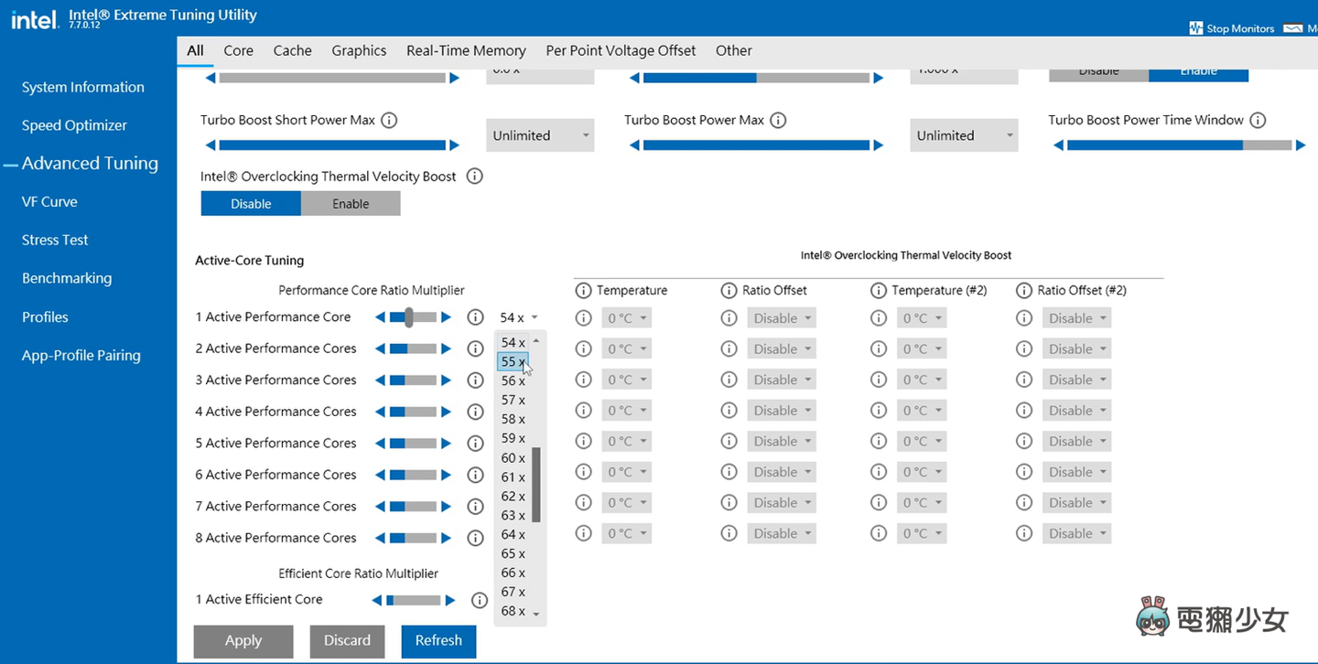The image size is (1318, 664).
Task: Select 57 x in ratio list
Action: point(513,400)
